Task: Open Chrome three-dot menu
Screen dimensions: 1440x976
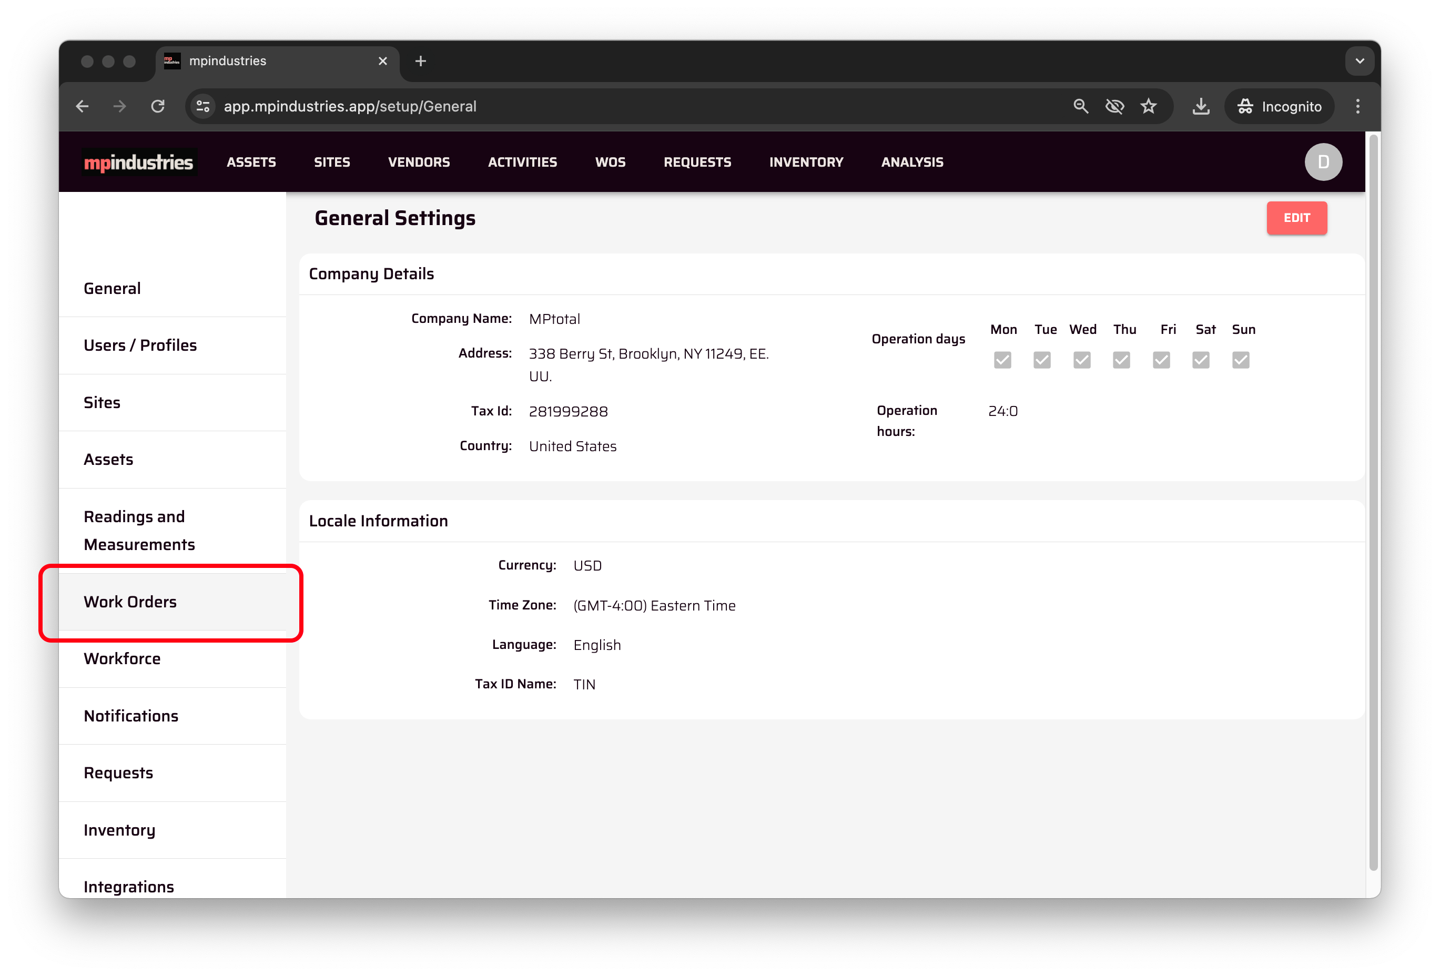Action: [x=1357, y=107]
